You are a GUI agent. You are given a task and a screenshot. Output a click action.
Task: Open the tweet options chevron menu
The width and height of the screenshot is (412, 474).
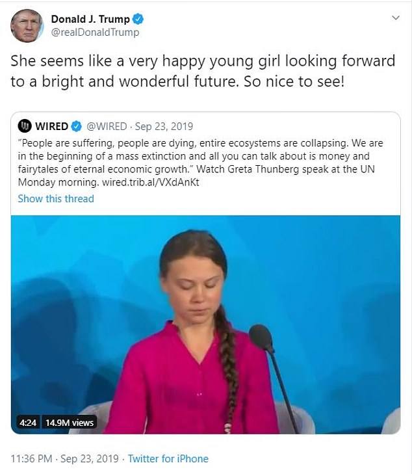click(x=395, y=18)
